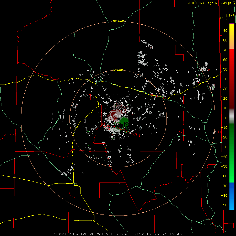The image size is (236, 236).
Task: Click the positive 40 scale value
Action: 225,79
